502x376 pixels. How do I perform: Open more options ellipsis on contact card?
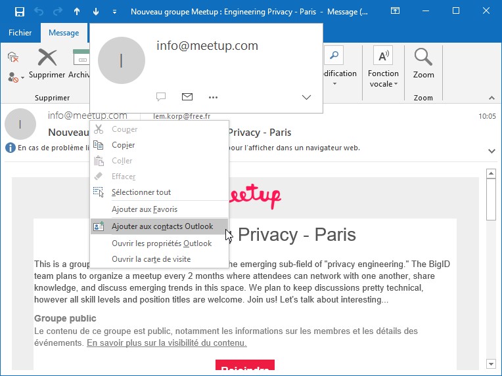point(213,97)
